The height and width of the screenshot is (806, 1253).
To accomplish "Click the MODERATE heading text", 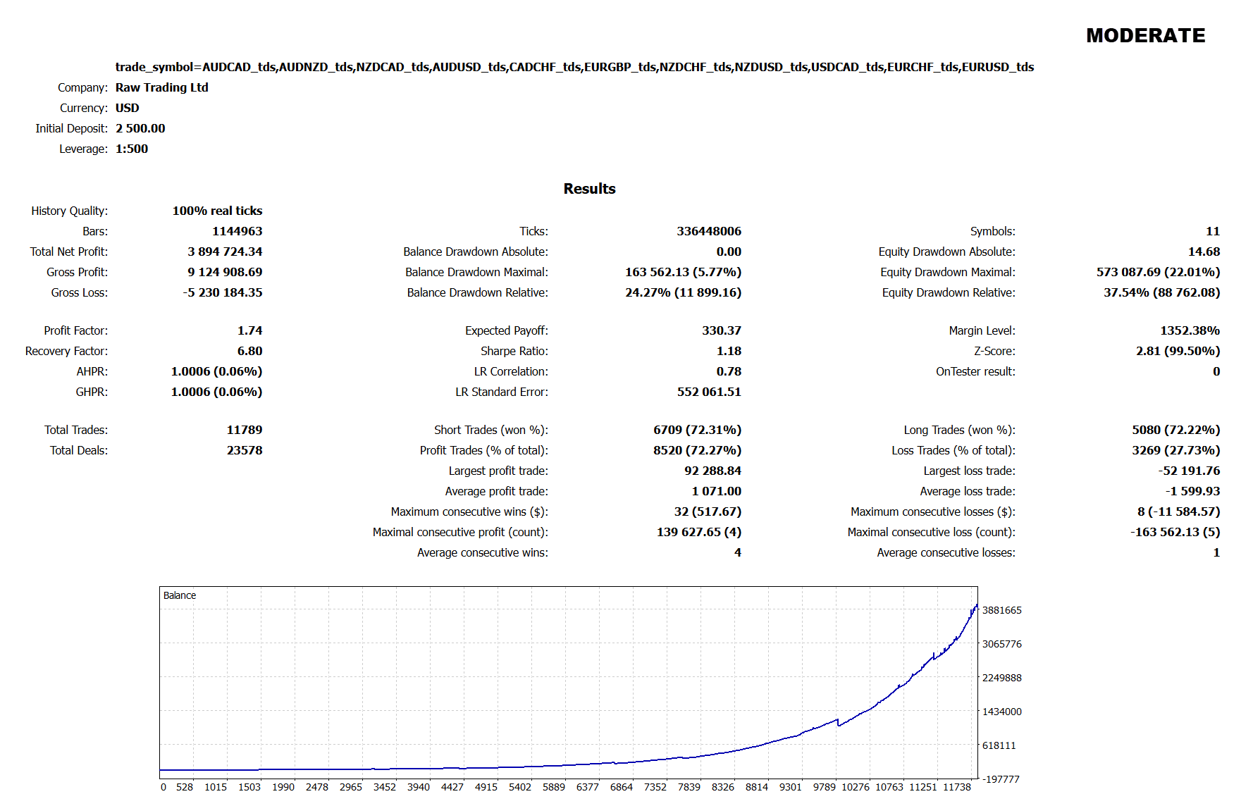I will 1145,35.
